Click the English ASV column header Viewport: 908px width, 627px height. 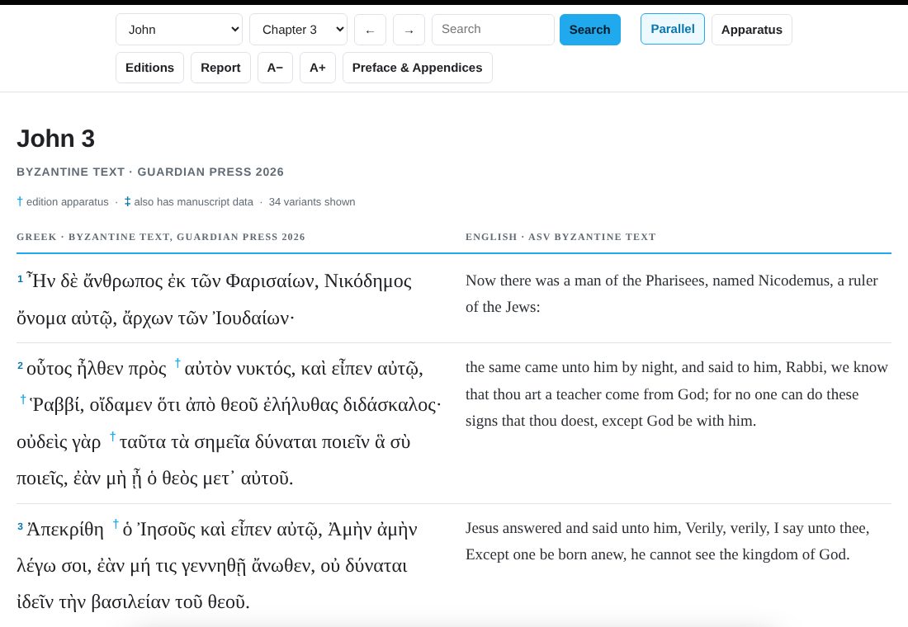(560, 237)
